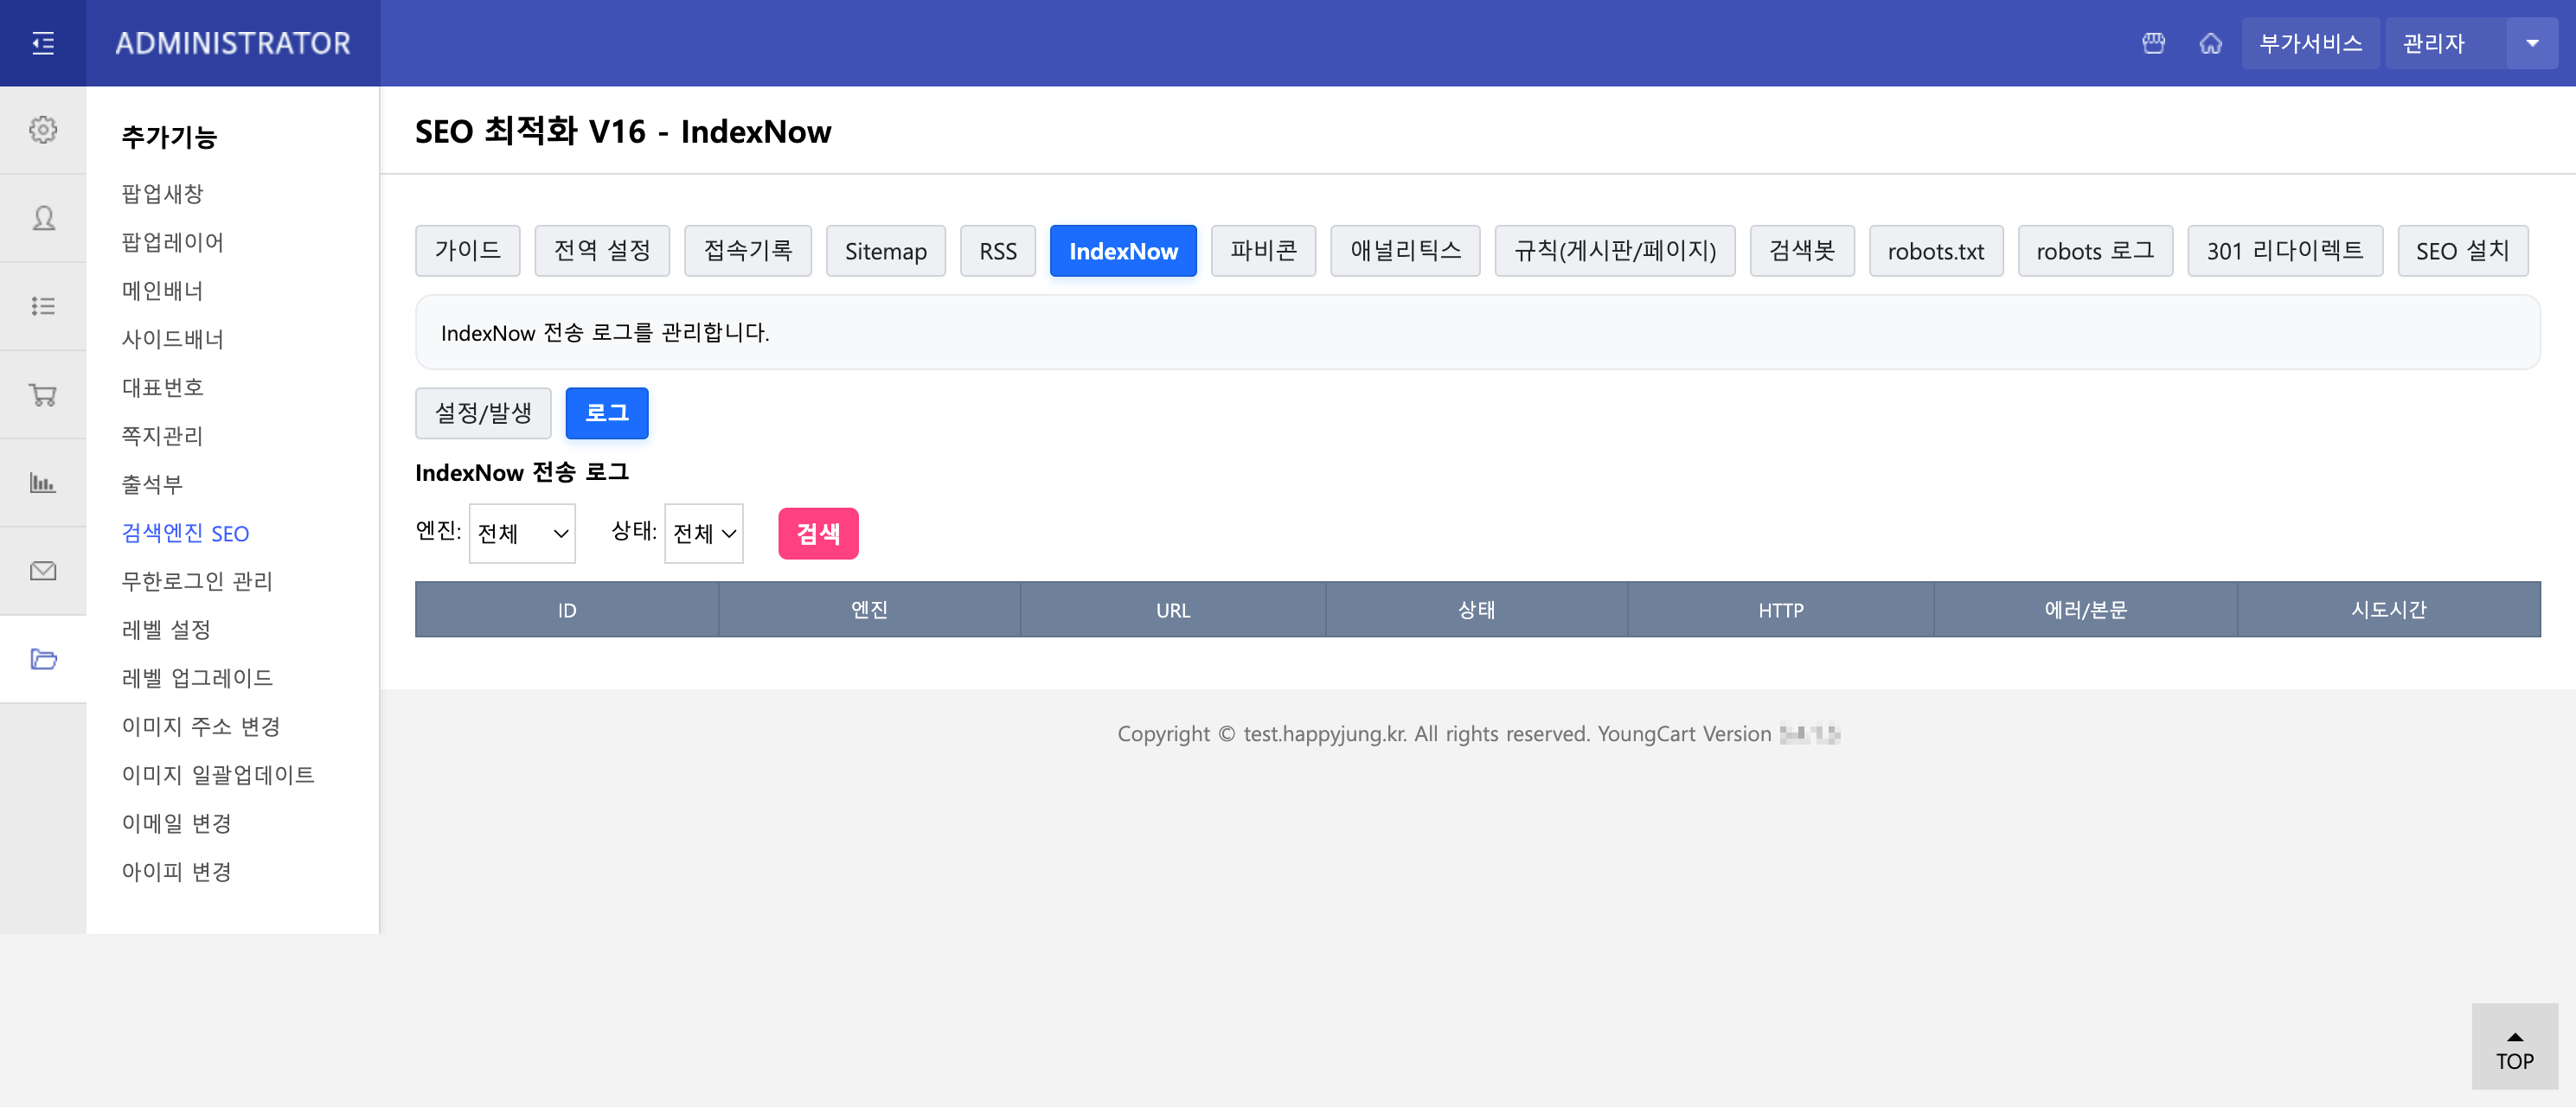2576x1107 pixels.
Task: Select 검색엔진 SEO in the side menu
Action: (186, 532)
